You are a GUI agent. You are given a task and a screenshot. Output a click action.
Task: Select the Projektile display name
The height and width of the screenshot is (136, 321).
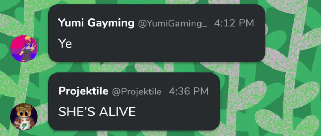pos(83,91)
